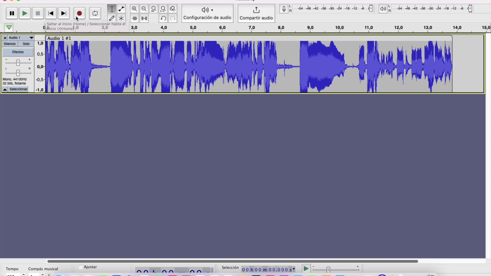The width and height of the screenshot is (491, 276).
Task: Toggle Solo on Audio 1 track
Action: click(26, 44)
